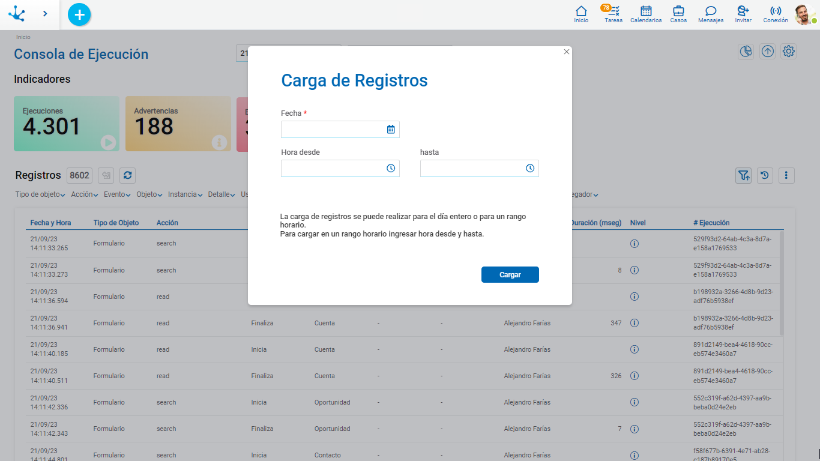
Task: Click the Cargar button
Action: [510, 274]
